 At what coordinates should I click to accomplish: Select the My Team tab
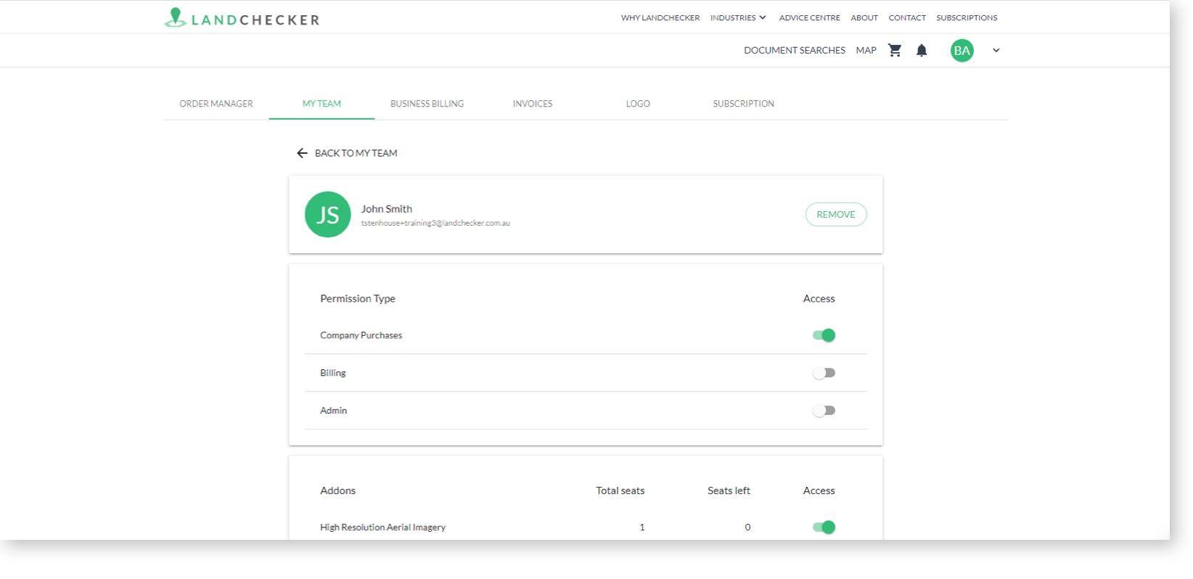click(321, 104)
